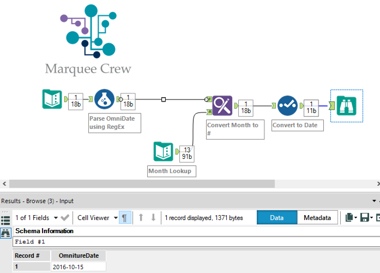The image size is (380, 273).
Task: Click the down arrow record navigation
Action: pyautogui.click(x=153, y=218)
